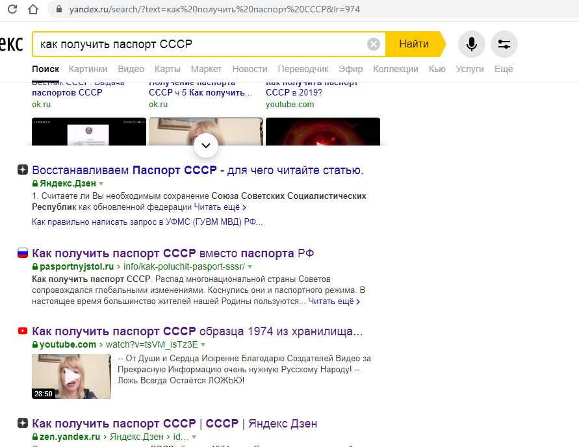The width and height of the screenshot is (579, 447).
Task: Switch to the Поиск tab
Action: tap(45, 69)
